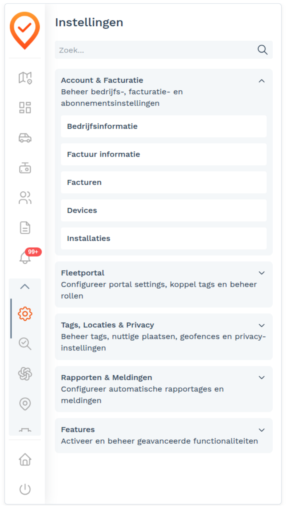286x510 pixels.
Task: Collapse the sidebar submenu with up chevron
Action: pos(25,287)
